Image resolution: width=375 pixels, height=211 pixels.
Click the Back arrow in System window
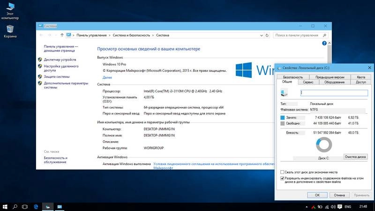coord(41,35)
